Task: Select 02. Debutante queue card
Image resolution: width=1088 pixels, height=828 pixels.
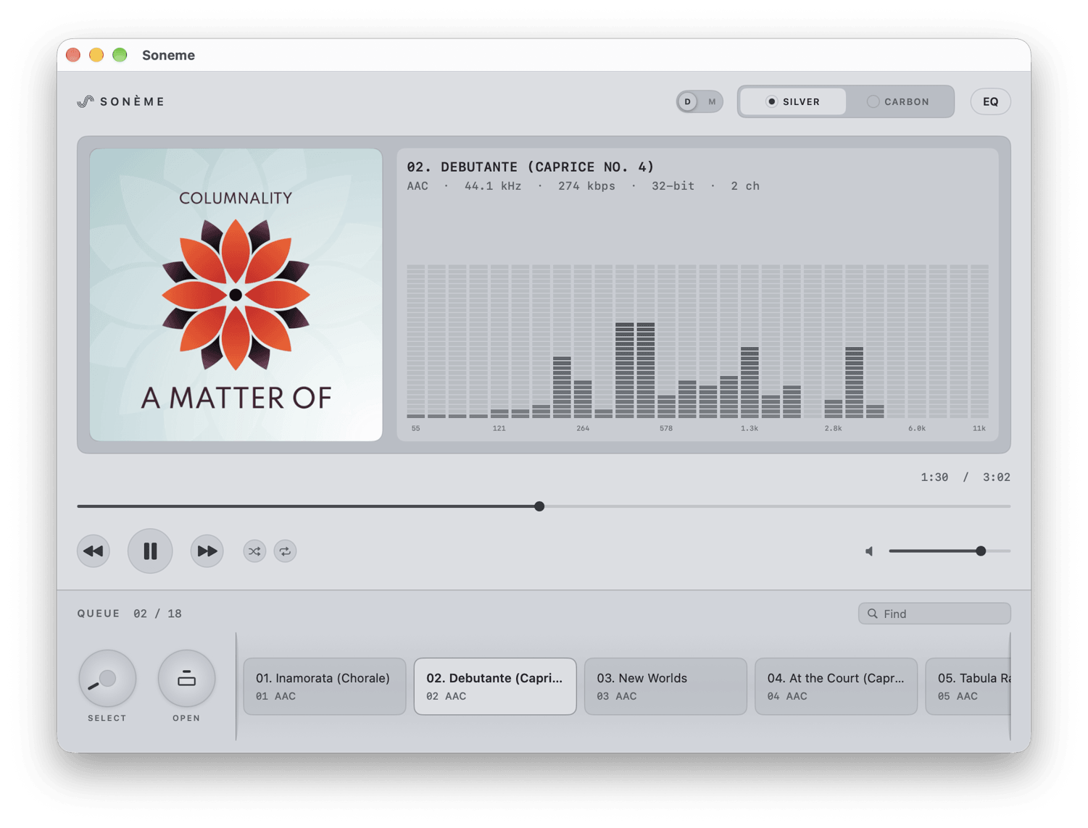Action: 495,686
